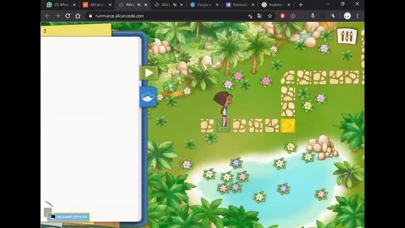The image size is (405, 228).
Task: Click the yellow star goal tile
Action: click(288, 125)
